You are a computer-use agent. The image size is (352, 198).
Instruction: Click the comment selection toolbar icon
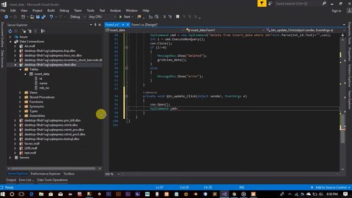click(x=164, y=17)
